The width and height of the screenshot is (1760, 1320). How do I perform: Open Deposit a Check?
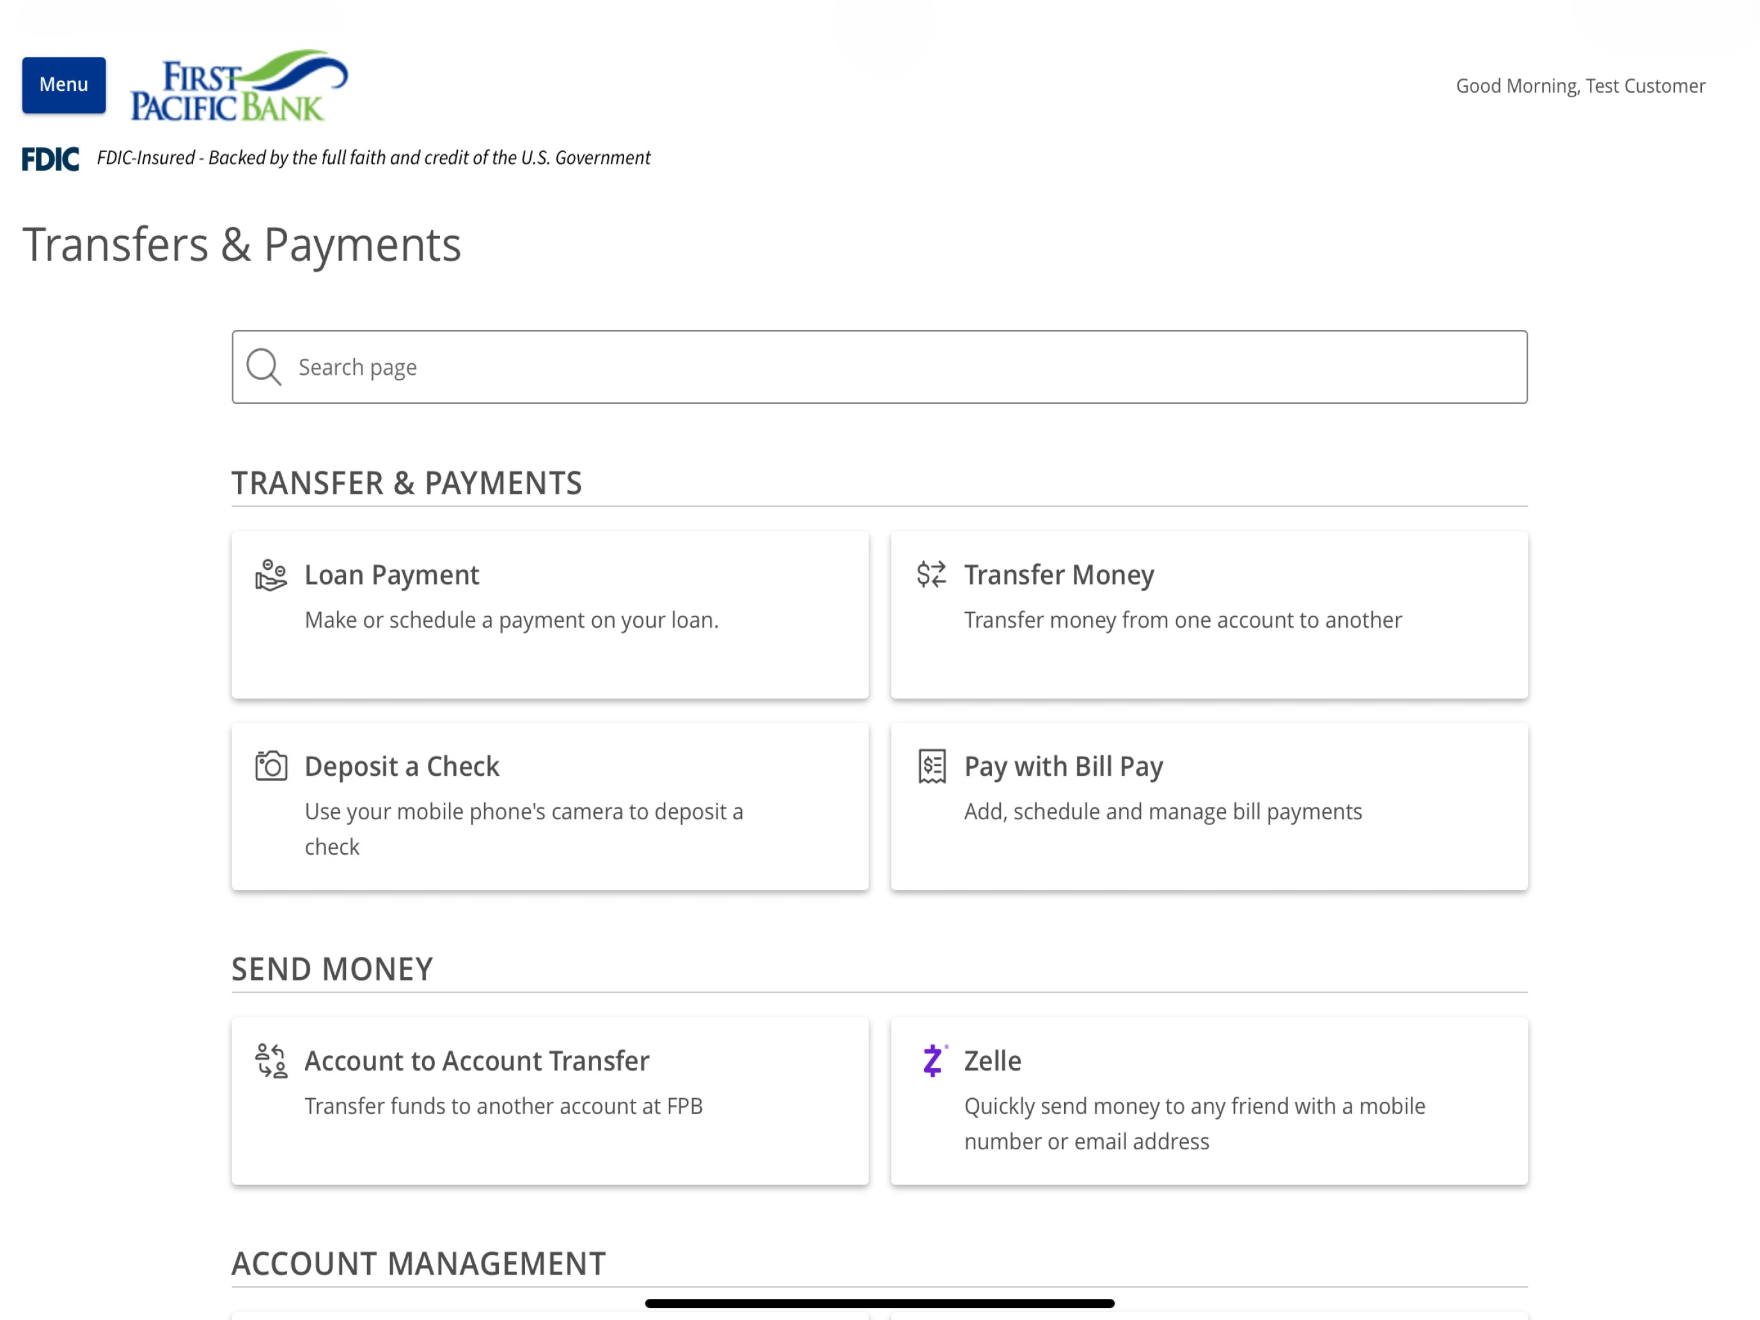tap(550, 806)
